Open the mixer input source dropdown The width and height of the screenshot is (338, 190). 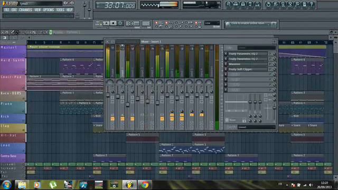257,47
